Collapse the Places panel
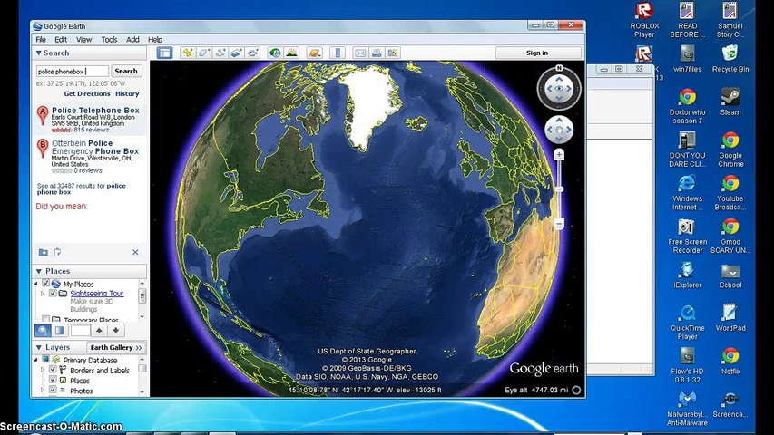The height and width of the screenshot is (435, 774). [x=38, y=271]
